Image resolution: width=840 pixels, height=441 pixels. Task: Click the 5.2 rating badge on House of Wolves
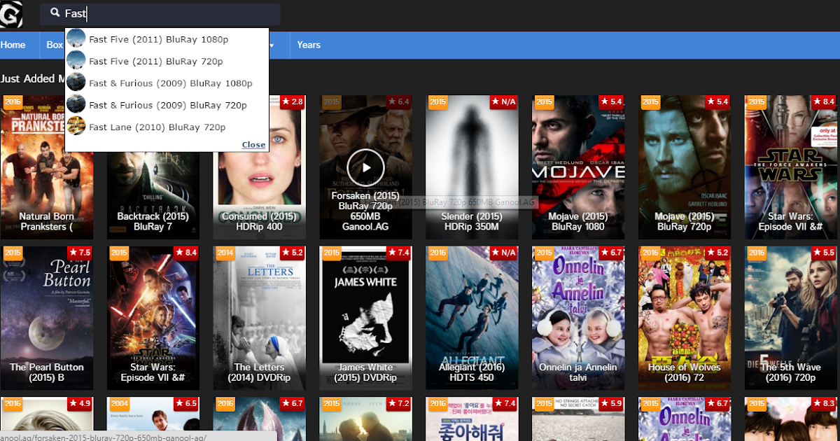[717, 253]
